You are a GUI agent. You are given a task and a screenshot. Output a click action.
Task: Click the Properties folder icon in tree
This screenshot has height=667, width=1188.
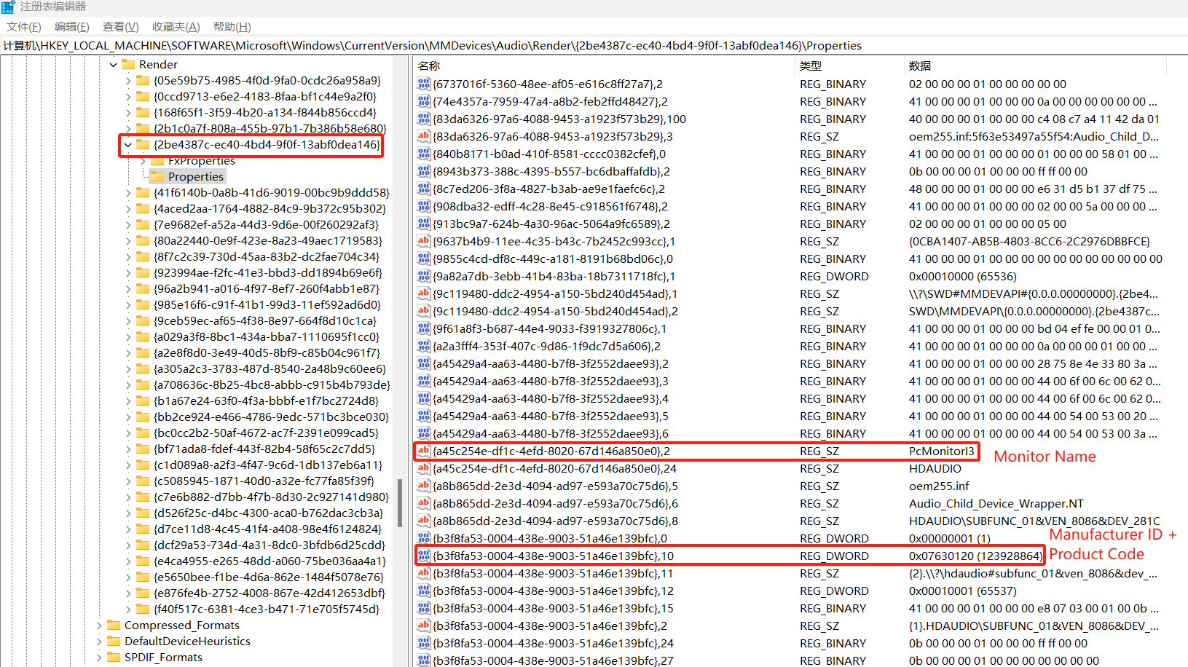[158, 176]
